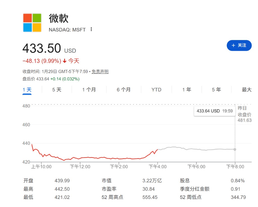Click the NASDAQ: MSFT ticker label

coord(67,30)
